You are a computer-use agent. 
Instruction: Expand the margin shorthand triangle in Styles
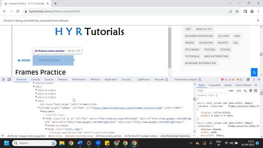click(212, 116)
